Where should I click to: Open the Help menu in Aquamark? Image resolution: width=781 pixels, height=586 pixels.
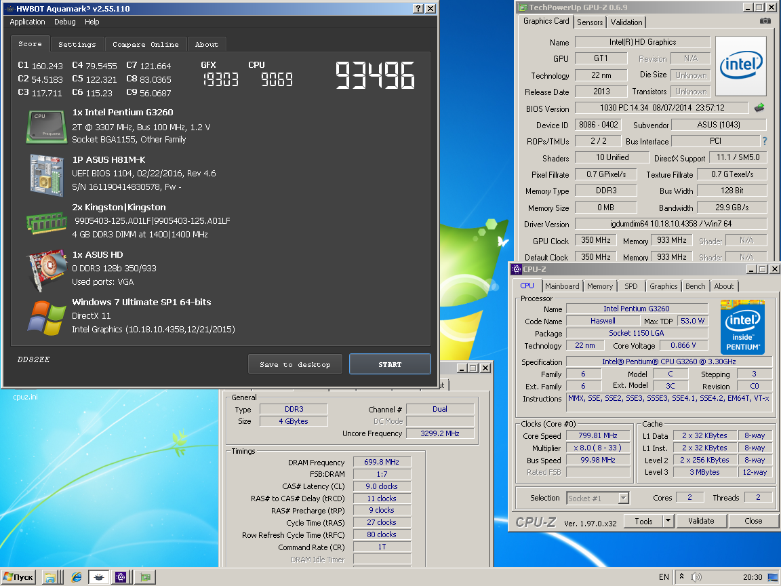tap(92, 22)
